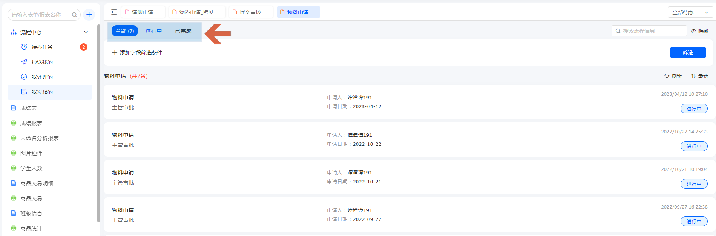Click 进行中 badge on 2023-04-12 record
716x236 pixels.
click(x=694, y=109)
